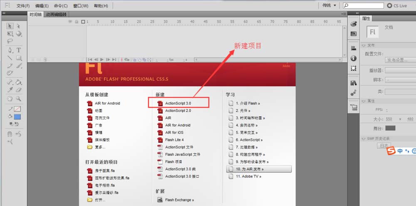Click the Smooth option icon
Screen dimensions: 416x206
[18, 134]
